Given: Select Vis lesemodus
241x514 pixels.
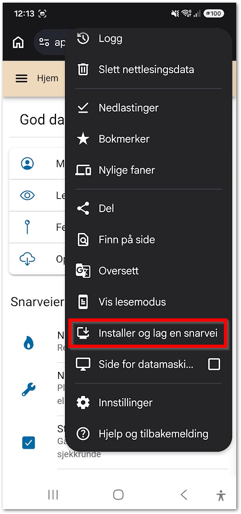Looking at the screenshot, I should coord(149,301).
